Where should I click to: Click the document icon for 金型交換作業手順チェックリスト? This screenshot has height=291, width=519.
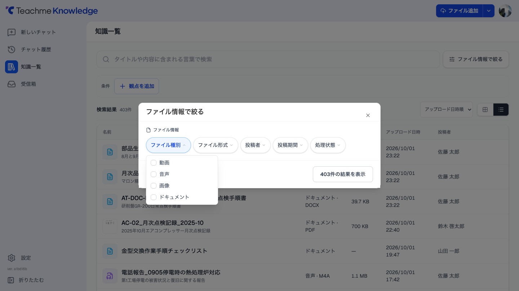tap(110, 251)
